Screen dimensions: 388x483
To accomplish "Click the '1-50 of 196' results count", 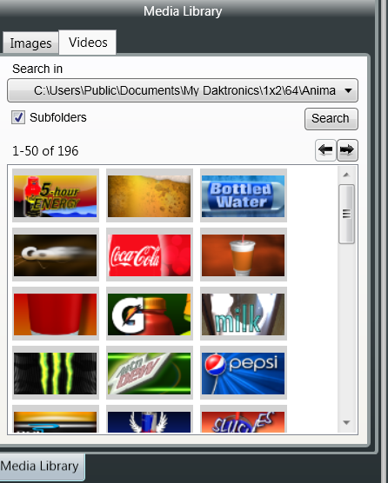I will (45, 151).
